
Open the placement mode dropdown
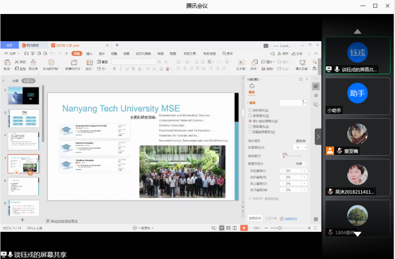(x=301, y=164)
